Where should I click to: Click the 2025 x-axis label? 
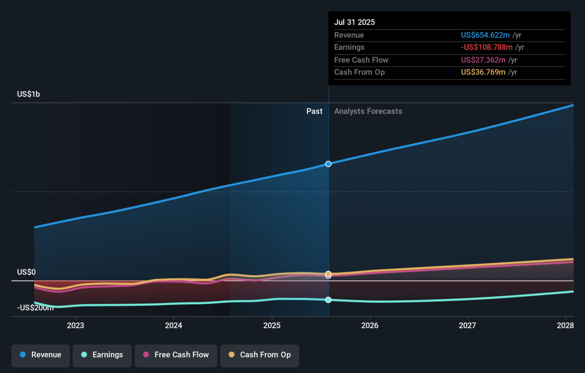(272, 325)
